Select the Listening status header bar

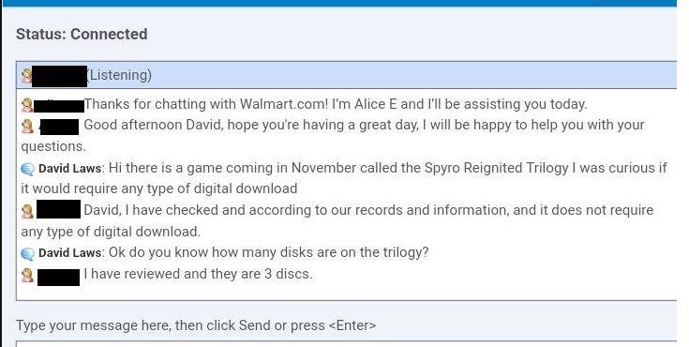pyautogui.click(x=346, y=75)
